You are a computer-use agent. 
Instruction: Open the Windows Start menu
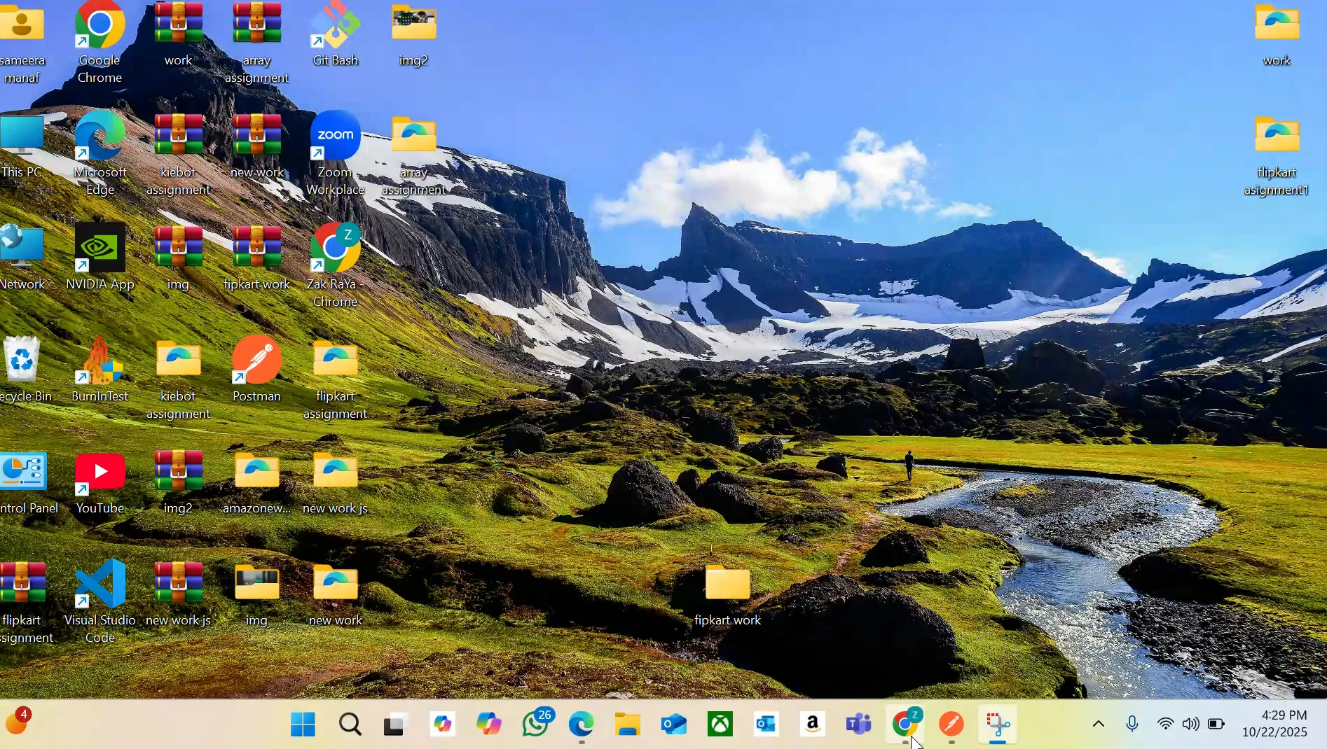[303, 724]
